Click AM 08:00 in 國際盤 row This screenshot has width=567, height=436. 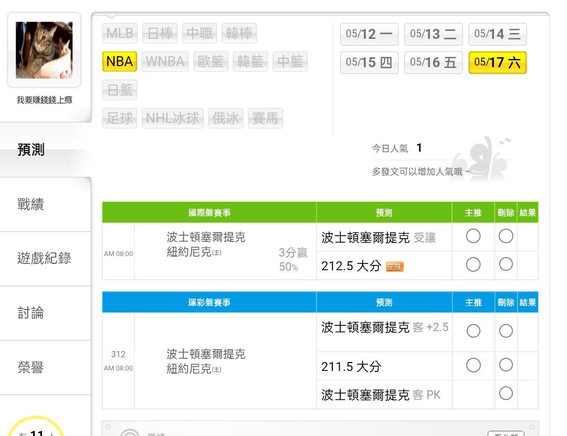pyautogui.click(x=118, y=254)
